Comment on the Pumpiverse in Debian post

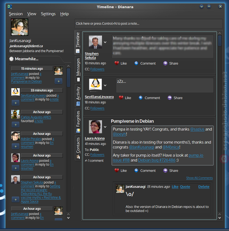(145, 171)
